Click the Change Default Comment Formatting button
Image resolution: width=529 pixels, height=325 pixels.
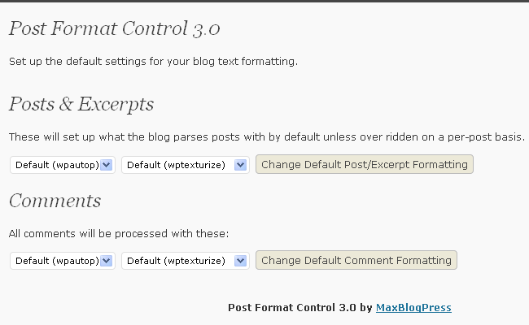coord(356,260)
